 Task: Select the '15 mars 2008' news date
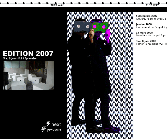point(144,33)
